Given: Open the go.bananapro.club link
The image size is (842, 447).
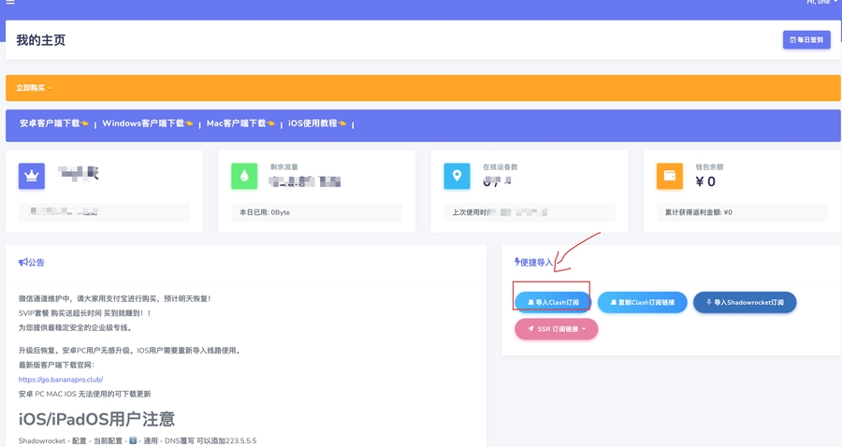Looking at the screenshot, I should click(62, 380).
